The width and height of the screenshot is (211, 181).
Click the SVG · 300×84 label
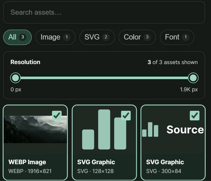coord(164,171)
